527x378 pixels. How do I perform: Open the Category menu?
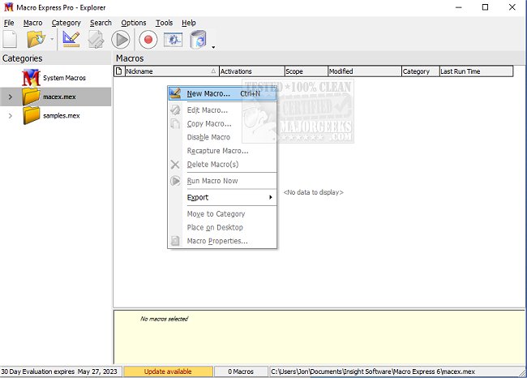[66, 23]
